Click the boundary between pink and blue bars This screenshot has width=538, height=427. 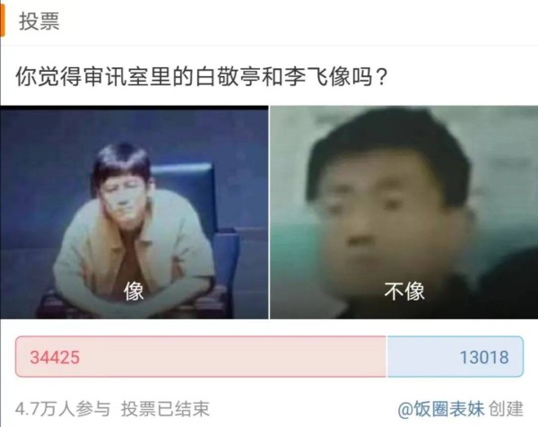point(386,357)
